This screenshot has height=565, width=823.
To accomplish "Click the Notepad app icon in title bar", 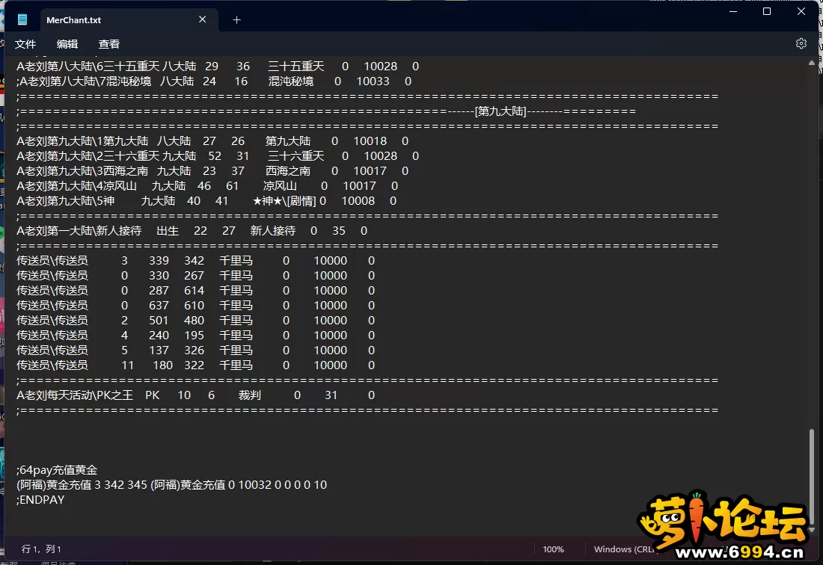I will 22,20.
